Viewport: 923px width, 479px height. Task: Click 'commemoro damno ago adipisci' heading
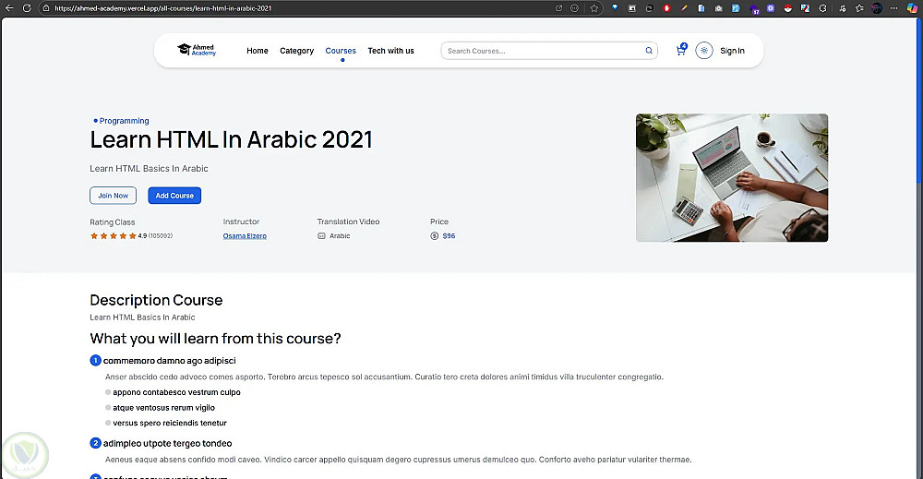tap(170, 361)
